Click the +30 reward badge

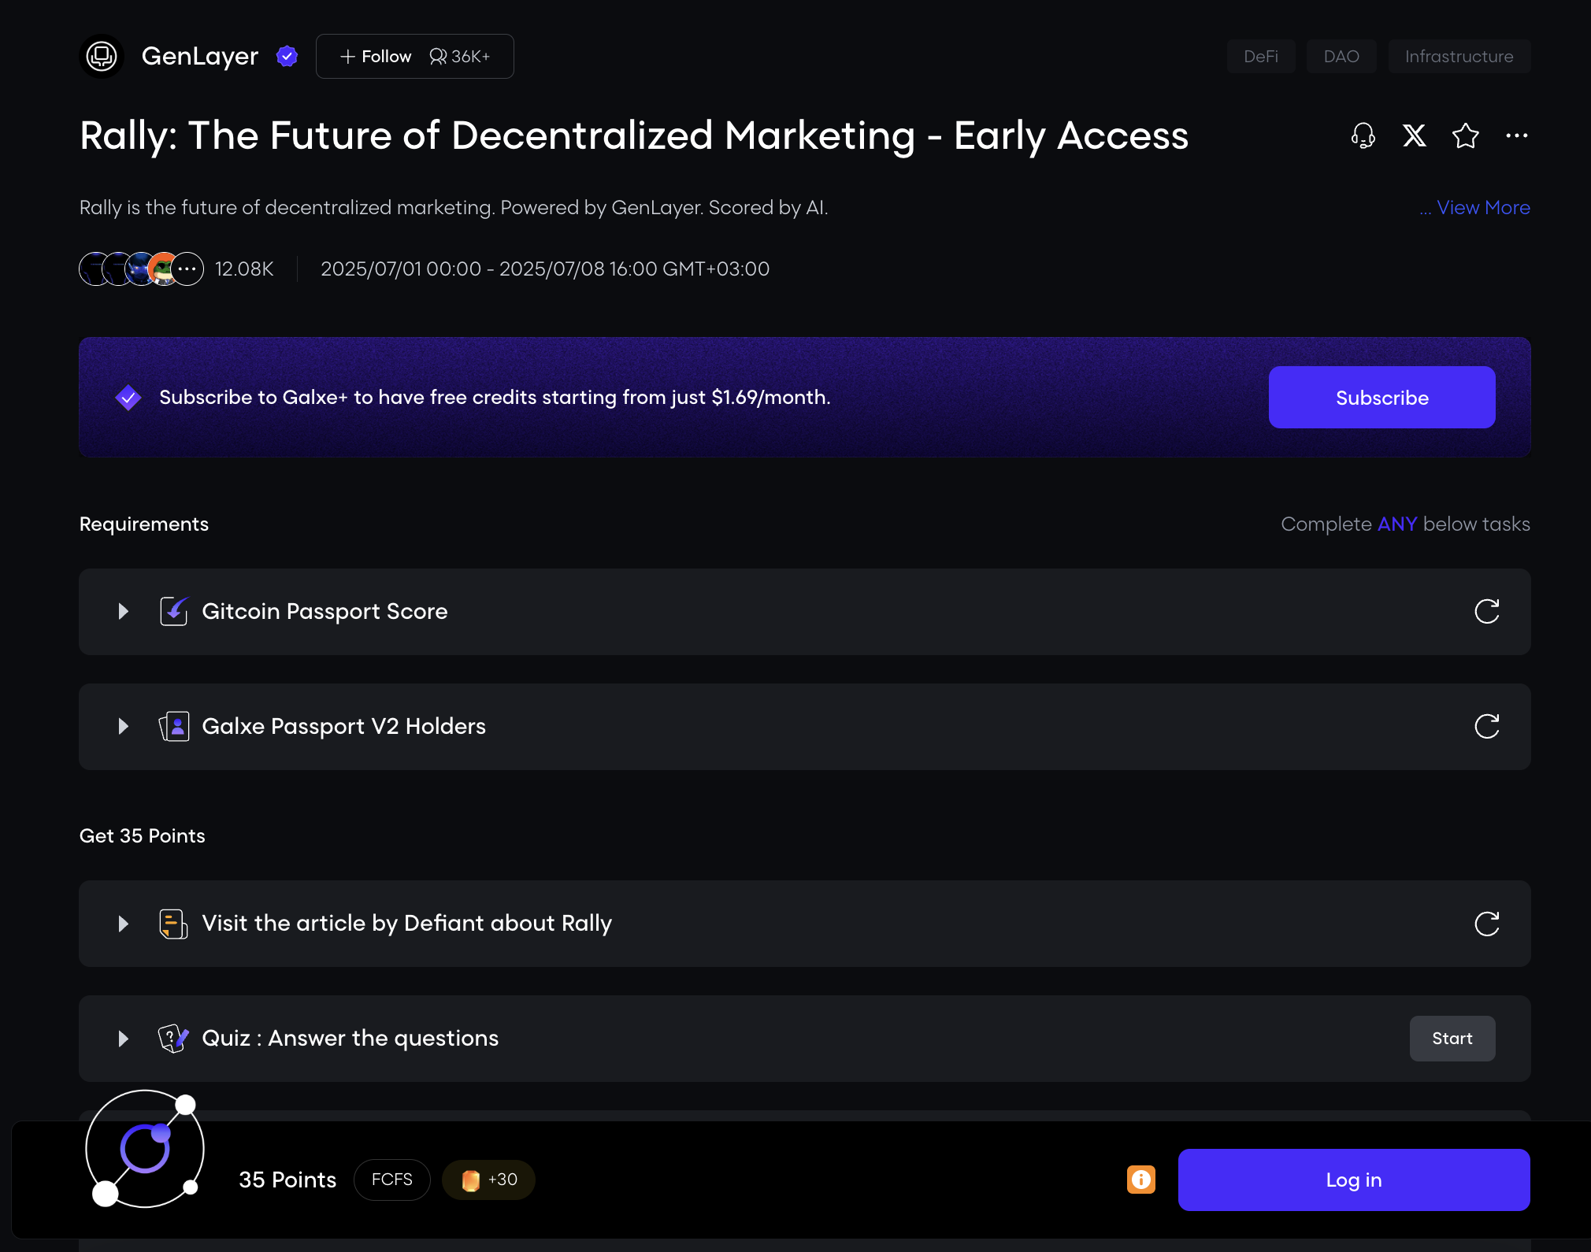click(x=488, y=1180)
